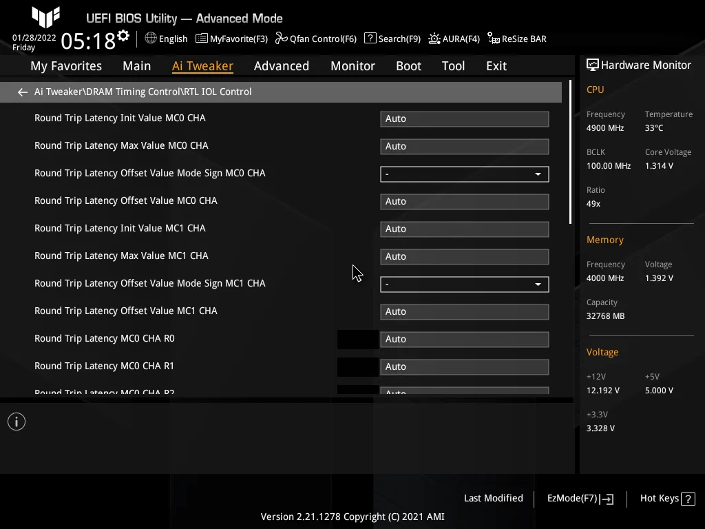Image resolution: width=705 pixels, height=529 pixels.
Task: Open AURA(F4) text button
Action: (461, 39)
